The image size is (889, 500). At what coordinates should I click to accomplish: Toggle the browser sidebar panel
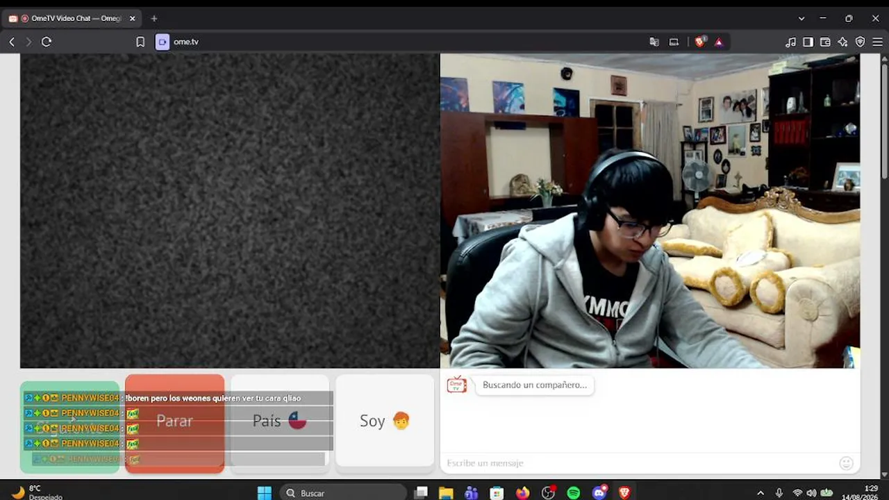click(x=808, y=42)
